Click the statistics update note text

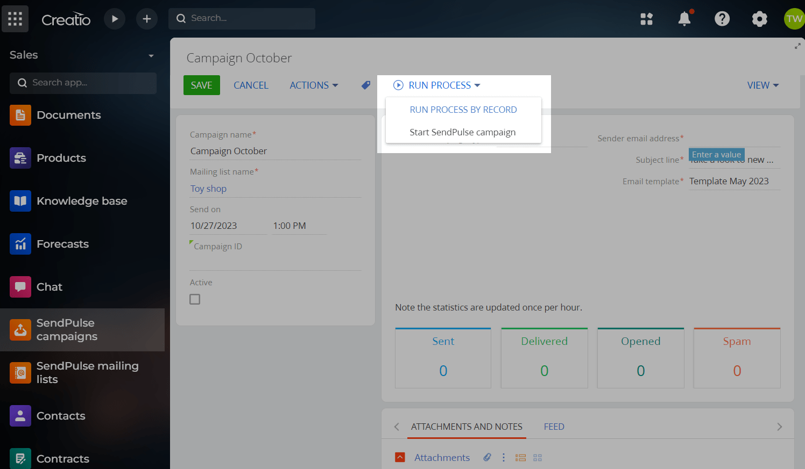pos(489,307)
